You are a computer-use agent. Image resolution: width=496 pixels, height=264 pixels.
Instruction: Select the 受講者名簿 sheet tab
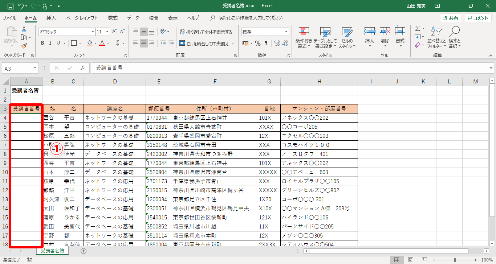coord(52,251)
